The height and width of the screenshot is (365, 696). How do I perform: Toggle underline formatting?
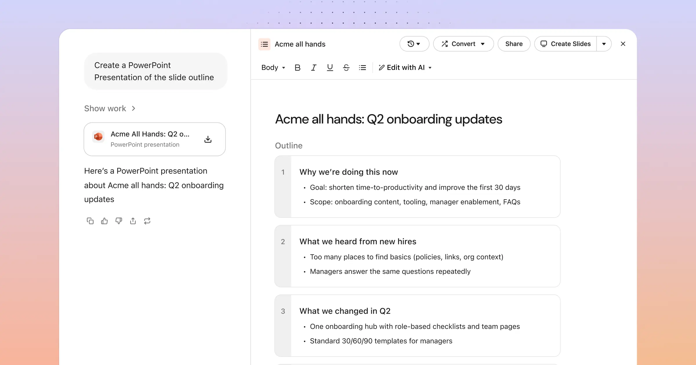pyautogui.click(x=330, y=67)
